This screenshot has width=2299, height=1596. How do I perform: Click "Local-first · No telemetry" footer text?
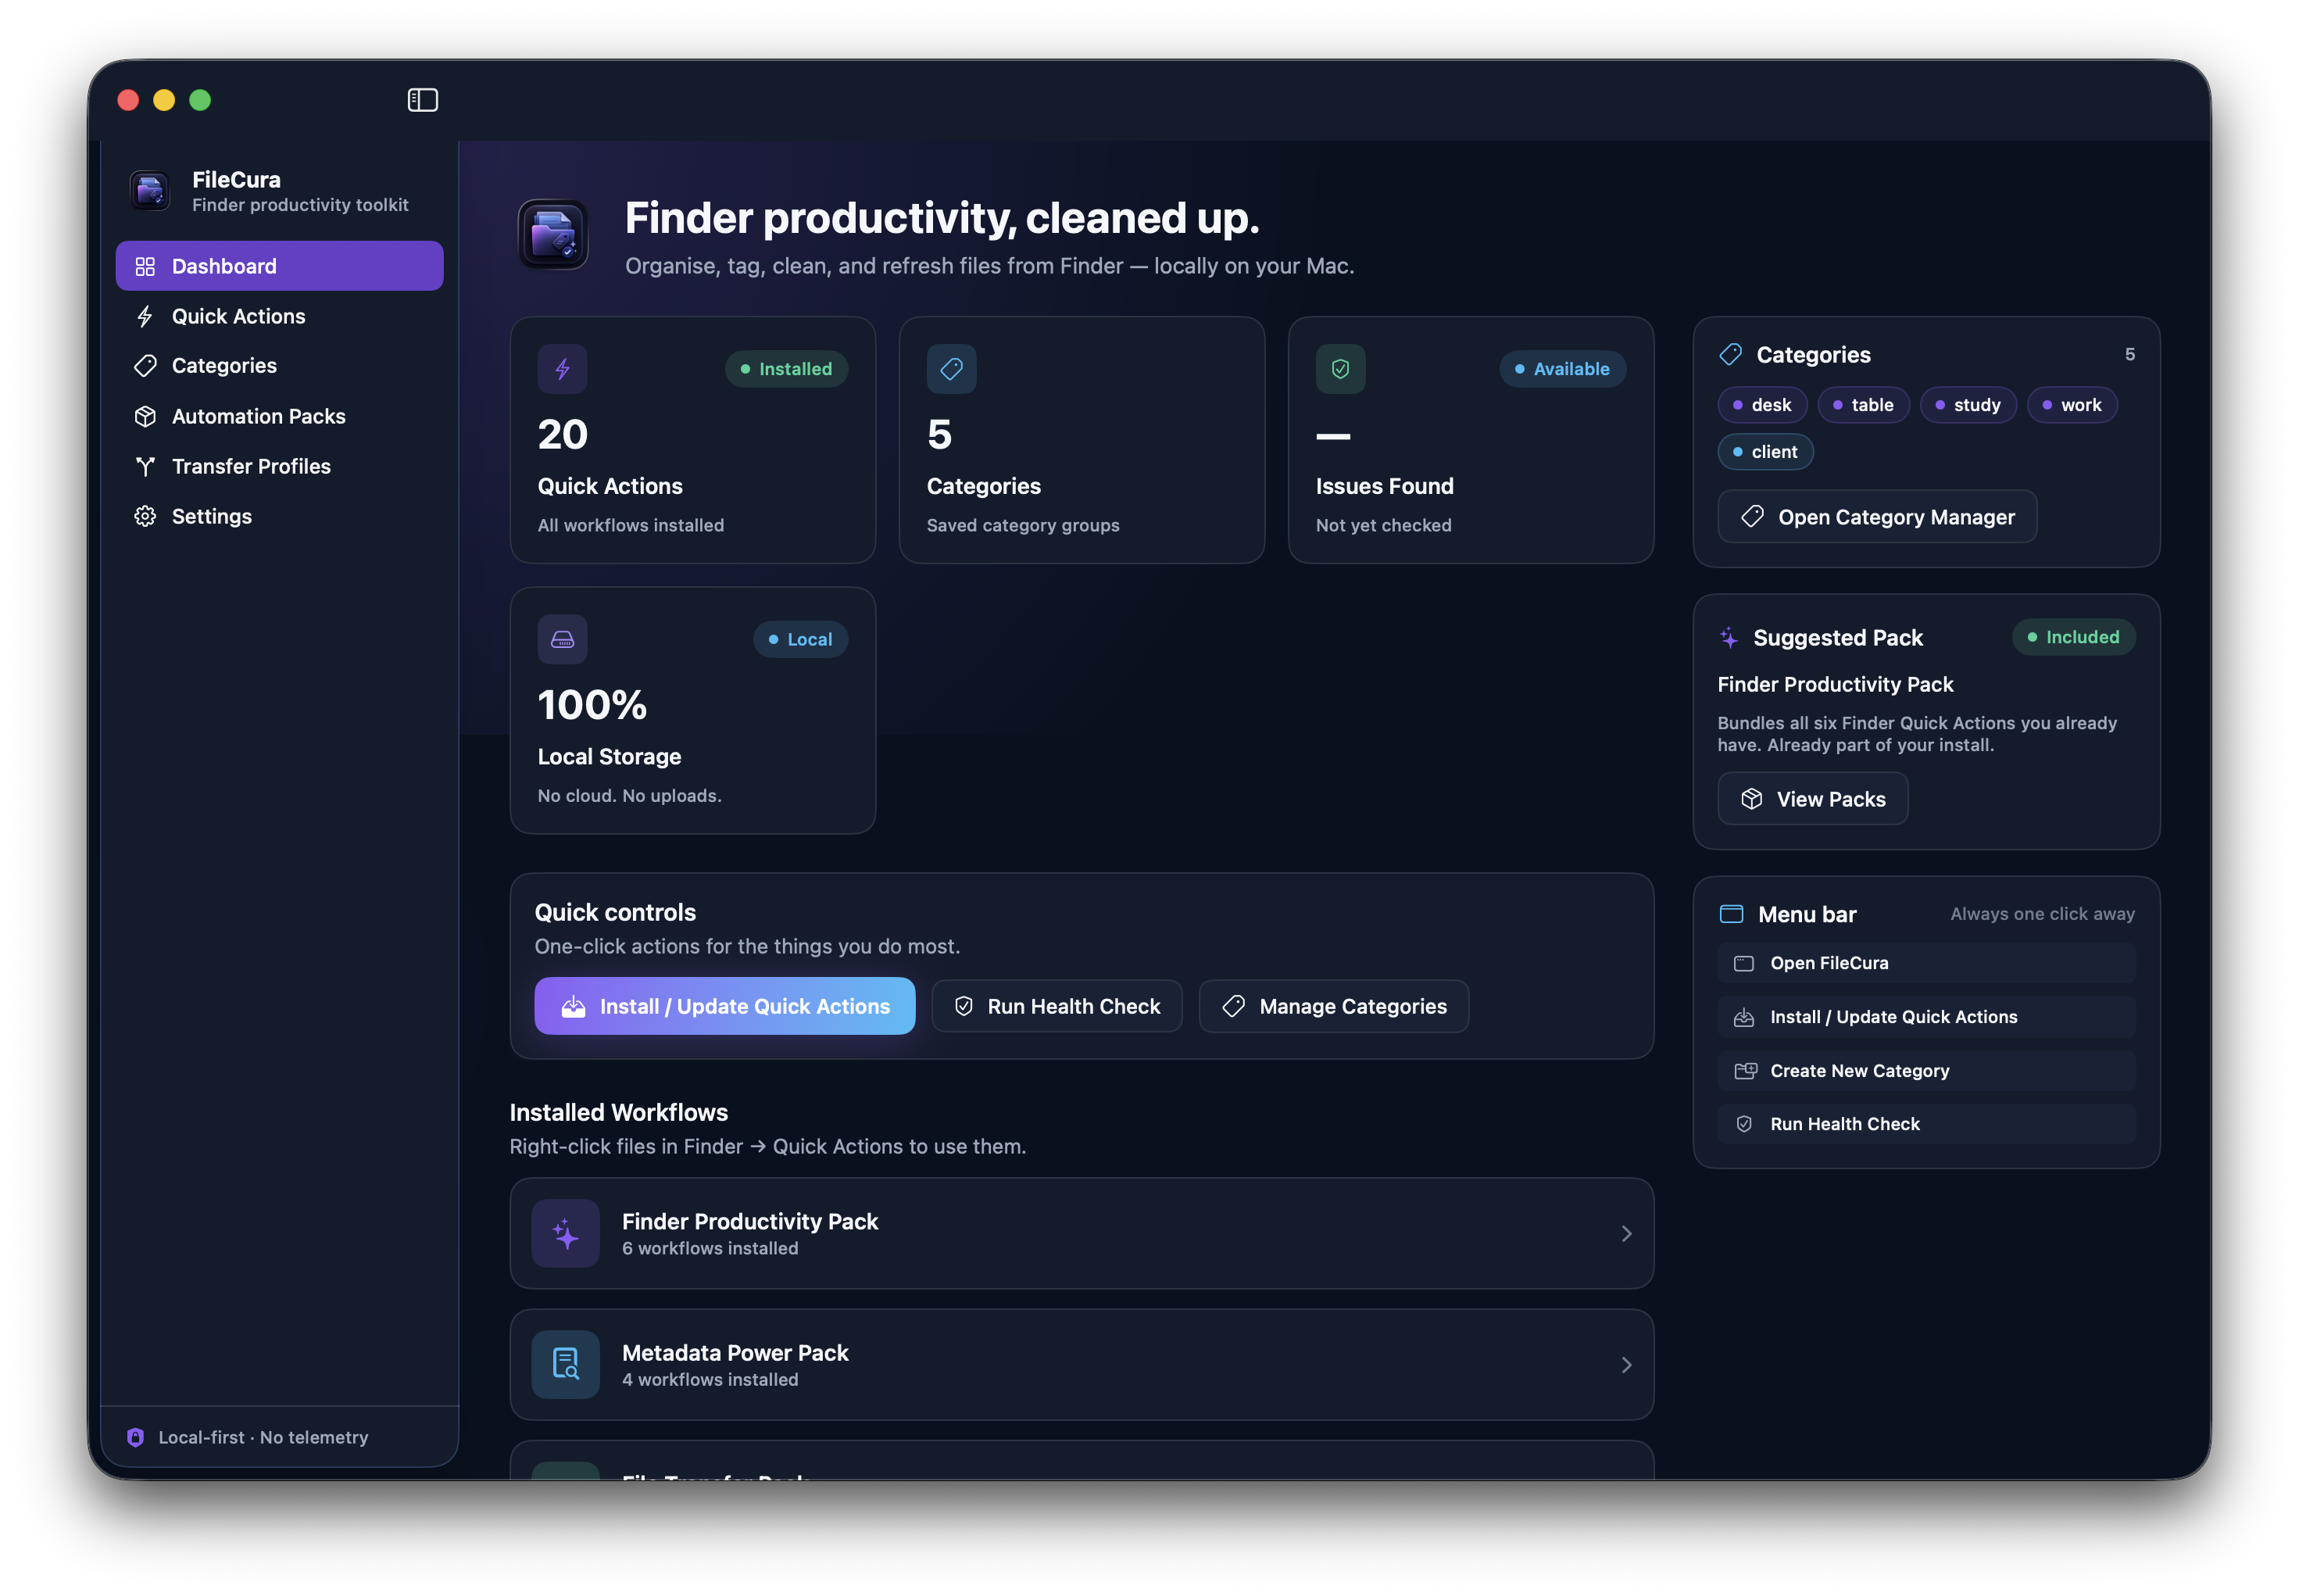(263, 1438)
